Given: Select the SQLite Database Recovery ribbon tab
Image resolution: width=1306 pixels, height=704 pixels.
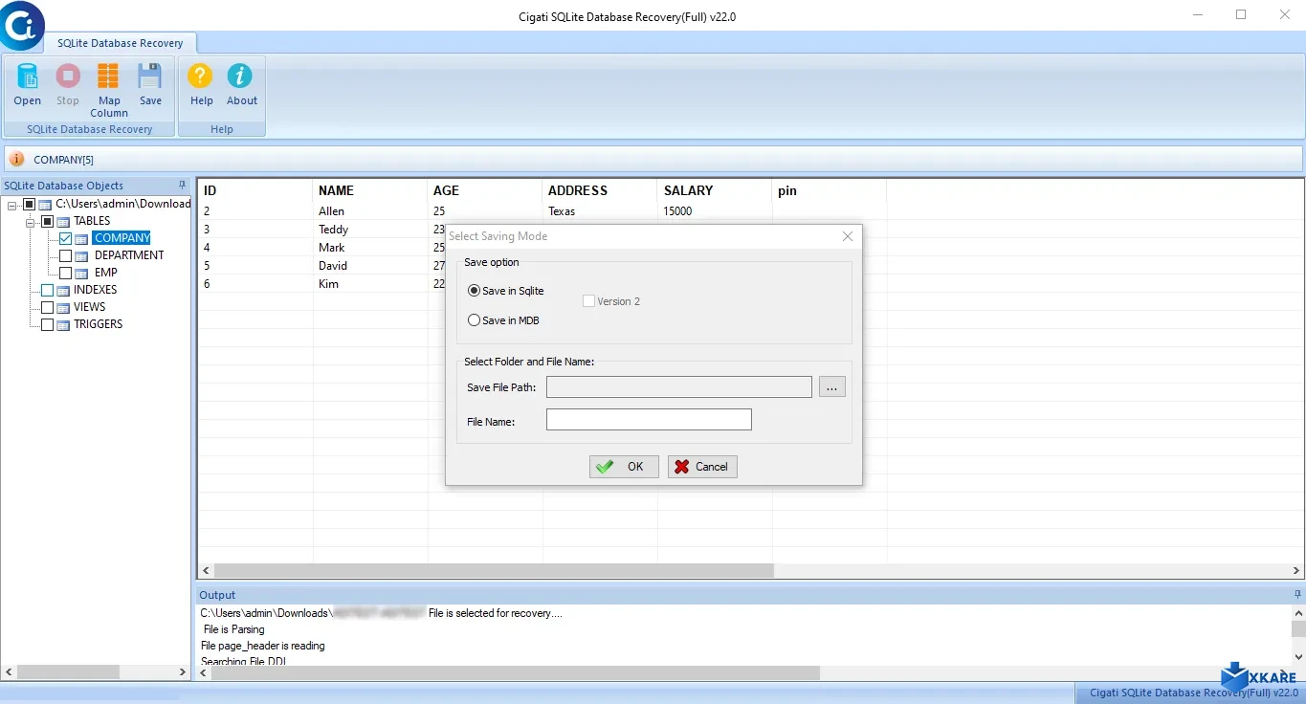Looking at the screenshot, I should click(x=120, y=43).
